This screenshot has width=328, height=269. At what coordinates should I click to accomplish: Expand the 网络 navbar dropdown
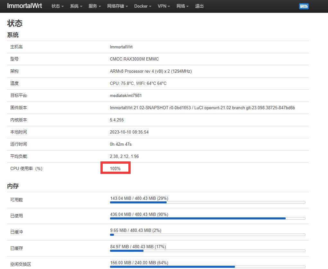(182, 6)
